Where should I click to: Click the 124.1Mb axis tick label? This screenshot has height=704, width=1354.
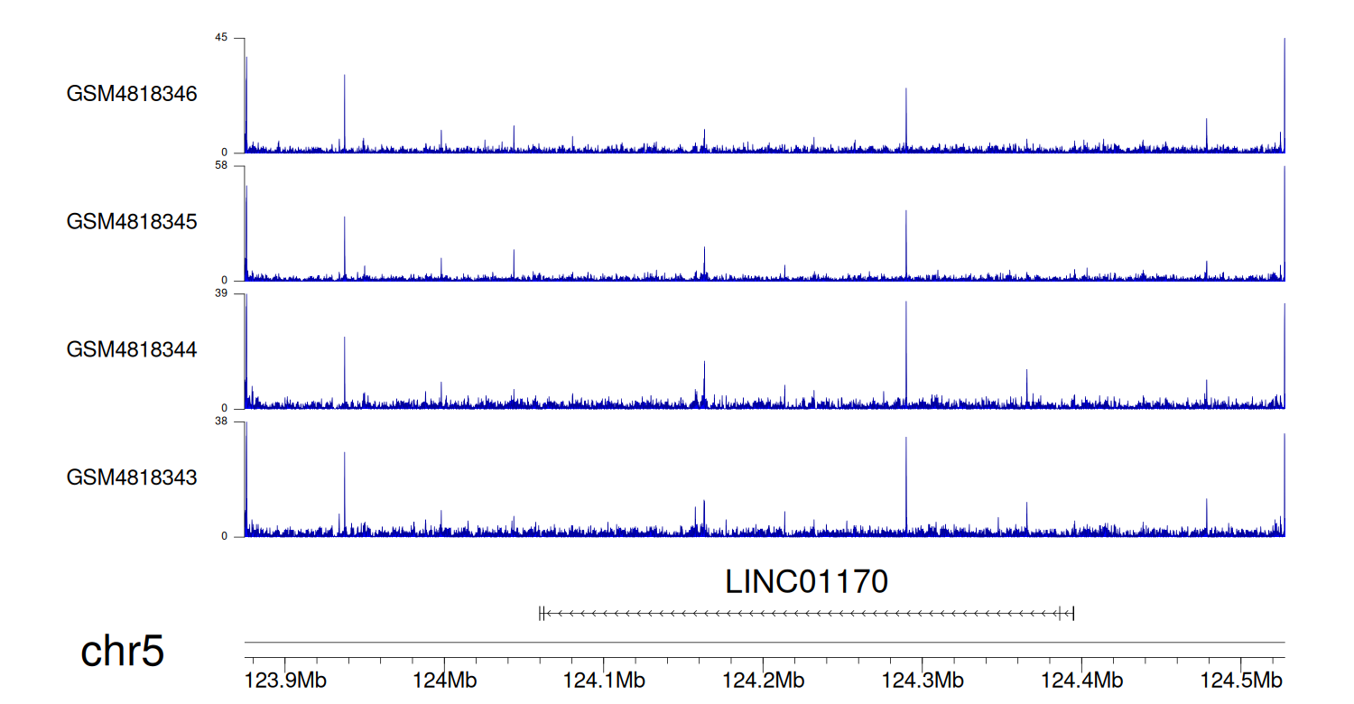click(603, 680)
